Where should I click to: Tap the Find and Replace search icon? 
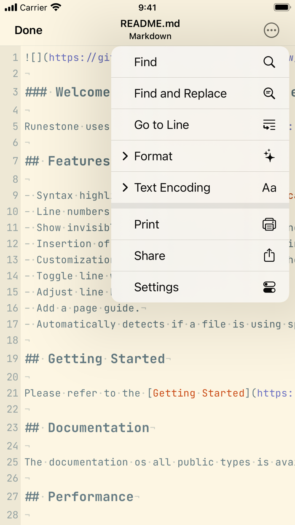coord(269,93)
